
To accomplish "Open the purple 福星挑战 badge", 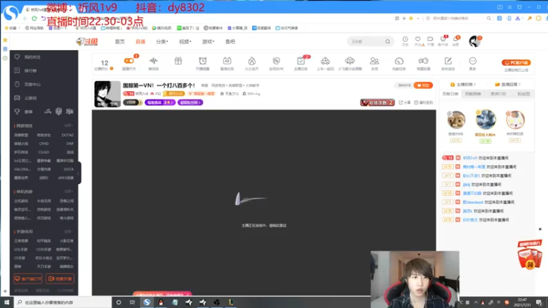I will 160,102.
